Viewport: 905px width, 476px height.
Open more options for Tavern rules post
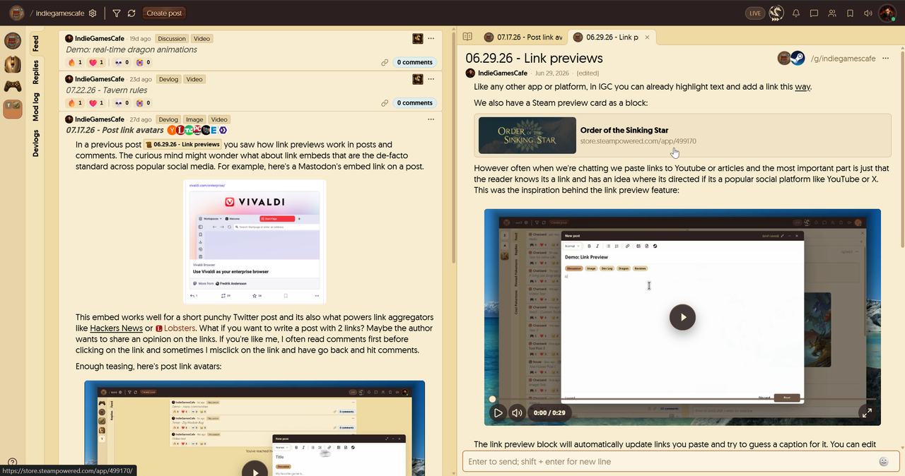(x=431, y=79)
